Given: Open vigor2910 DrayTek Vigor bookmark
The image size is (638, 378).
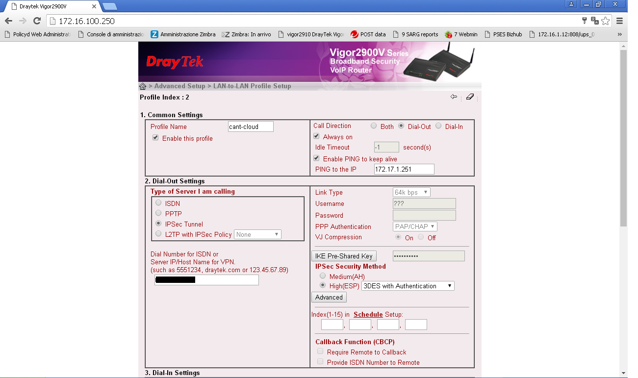Looking at the screenshot, I should (x=311, y=34).
